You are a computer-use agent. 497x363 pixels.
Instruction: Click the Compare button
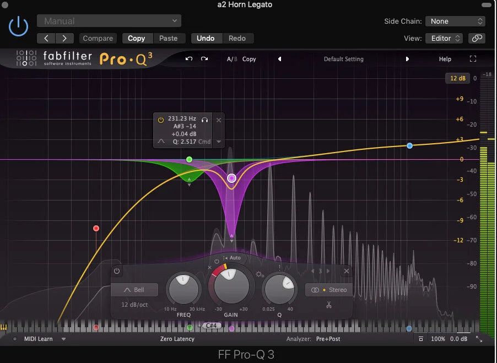point(98,39)
